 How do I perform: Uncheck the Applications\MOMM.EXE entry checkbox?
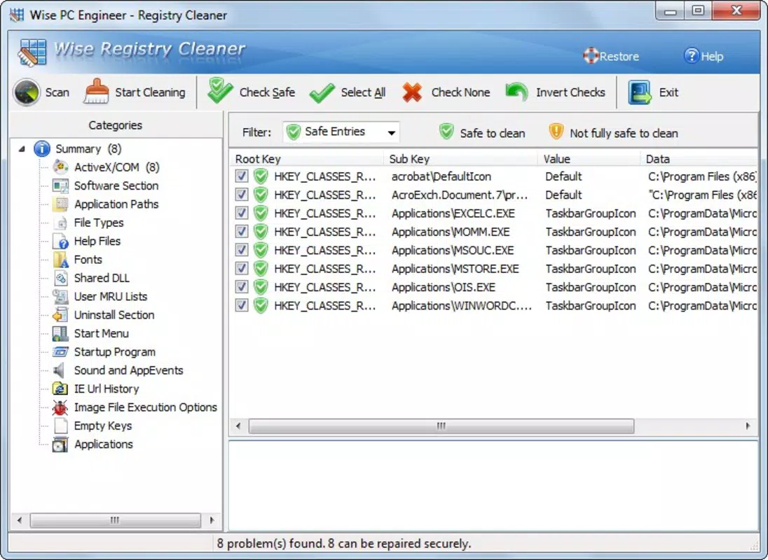pos(242,231)
